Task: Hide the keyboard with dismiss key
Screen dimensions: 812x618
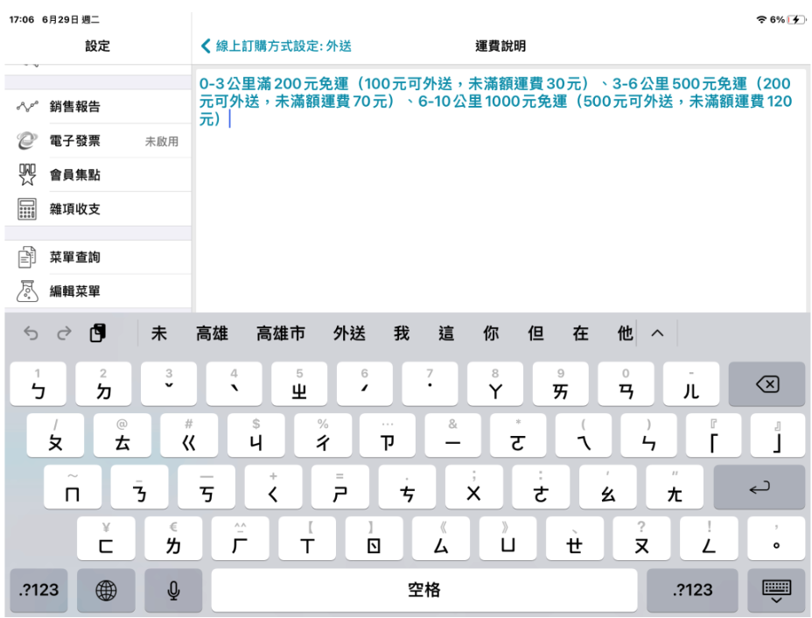Action: click(x=776, y=590)
